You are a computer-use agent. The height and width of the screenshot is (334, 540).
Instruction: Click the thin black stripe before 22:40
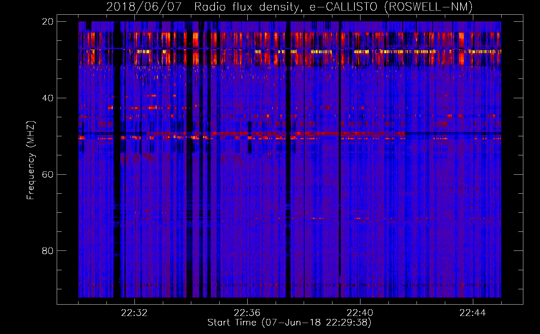(340, 167)
